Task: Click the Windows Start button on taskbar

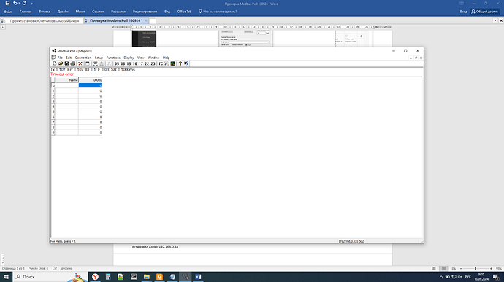Action: (x=6, y=277)
